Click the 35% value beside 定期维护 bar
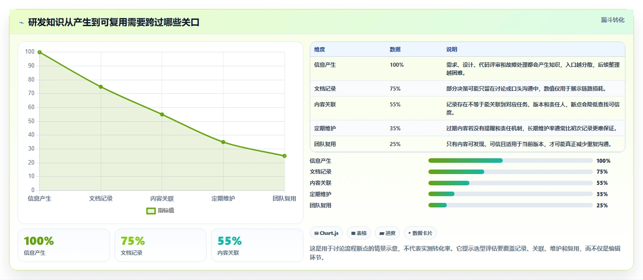The image size is (643, 280). (602, 194)
